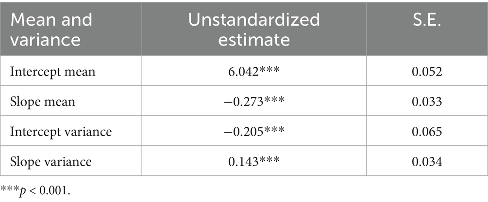Click the 'Slope variance' row label
Image resolution: width=488 pixels, height=202 pixels.
[x=50, y=162]
